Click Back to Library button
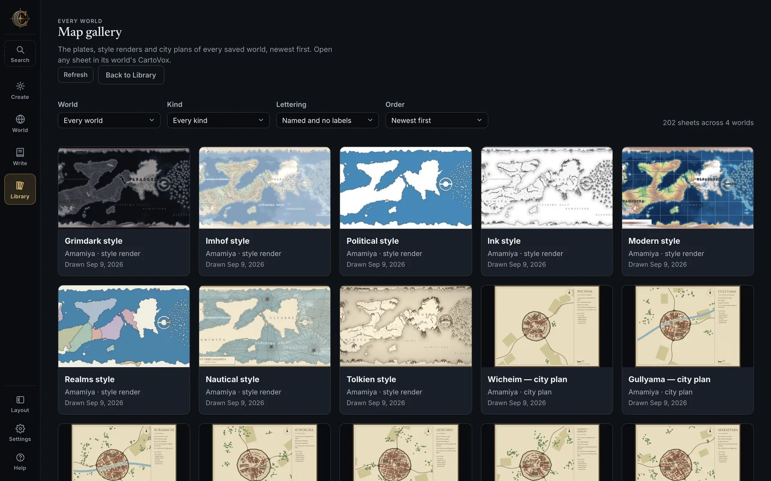 tap(131, 75)
